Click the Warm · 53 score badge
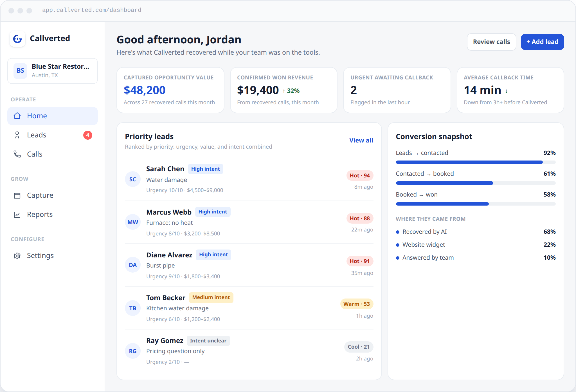The image size is (576, 392). (357, 304)
